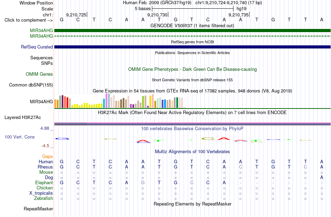Open OMIM Gene Phenotypes track title

click(x=192, y=69)
